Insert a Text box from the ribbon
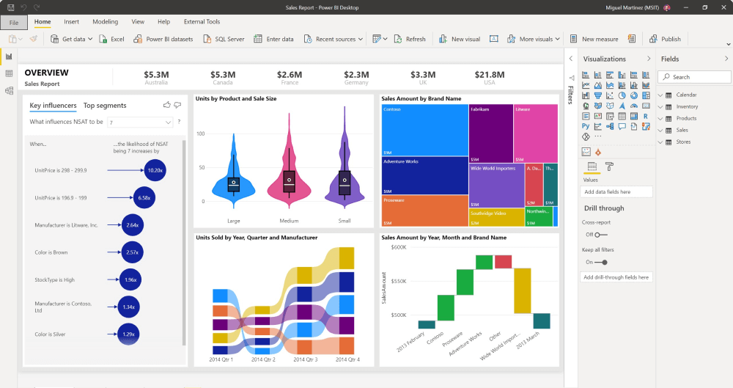This screenshot has height=388, width=733. [x=493, y=39]
